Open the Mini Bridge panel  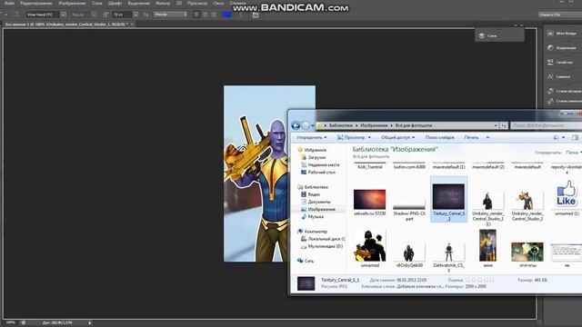tap(563, 34)
